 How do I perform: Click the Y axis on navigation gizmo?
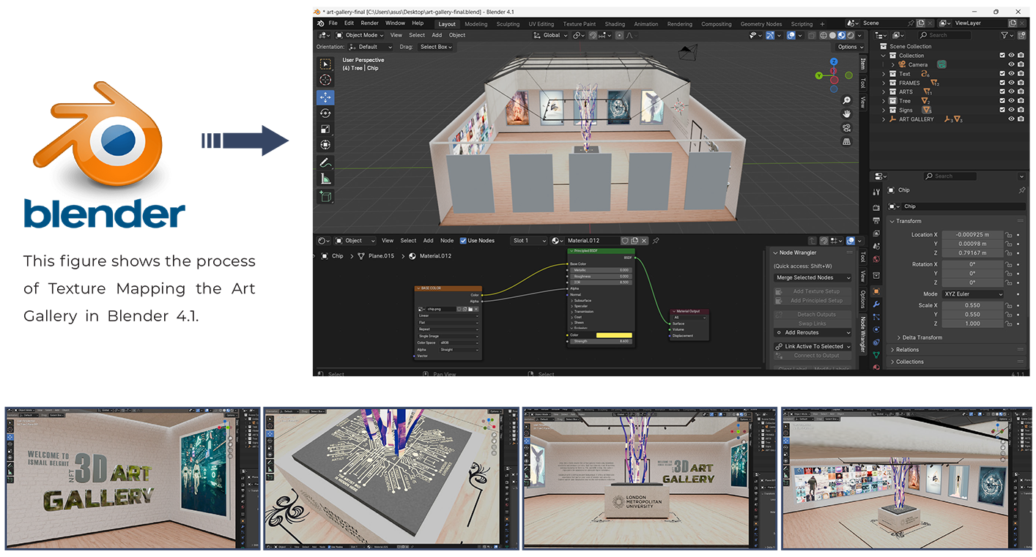[x=821, y=75]
